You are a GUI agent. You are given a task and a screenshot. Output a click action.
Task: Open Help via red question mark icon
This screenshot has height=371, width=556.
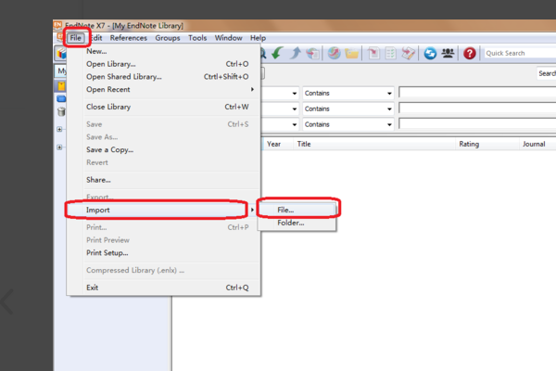click(x=470, y=53)
